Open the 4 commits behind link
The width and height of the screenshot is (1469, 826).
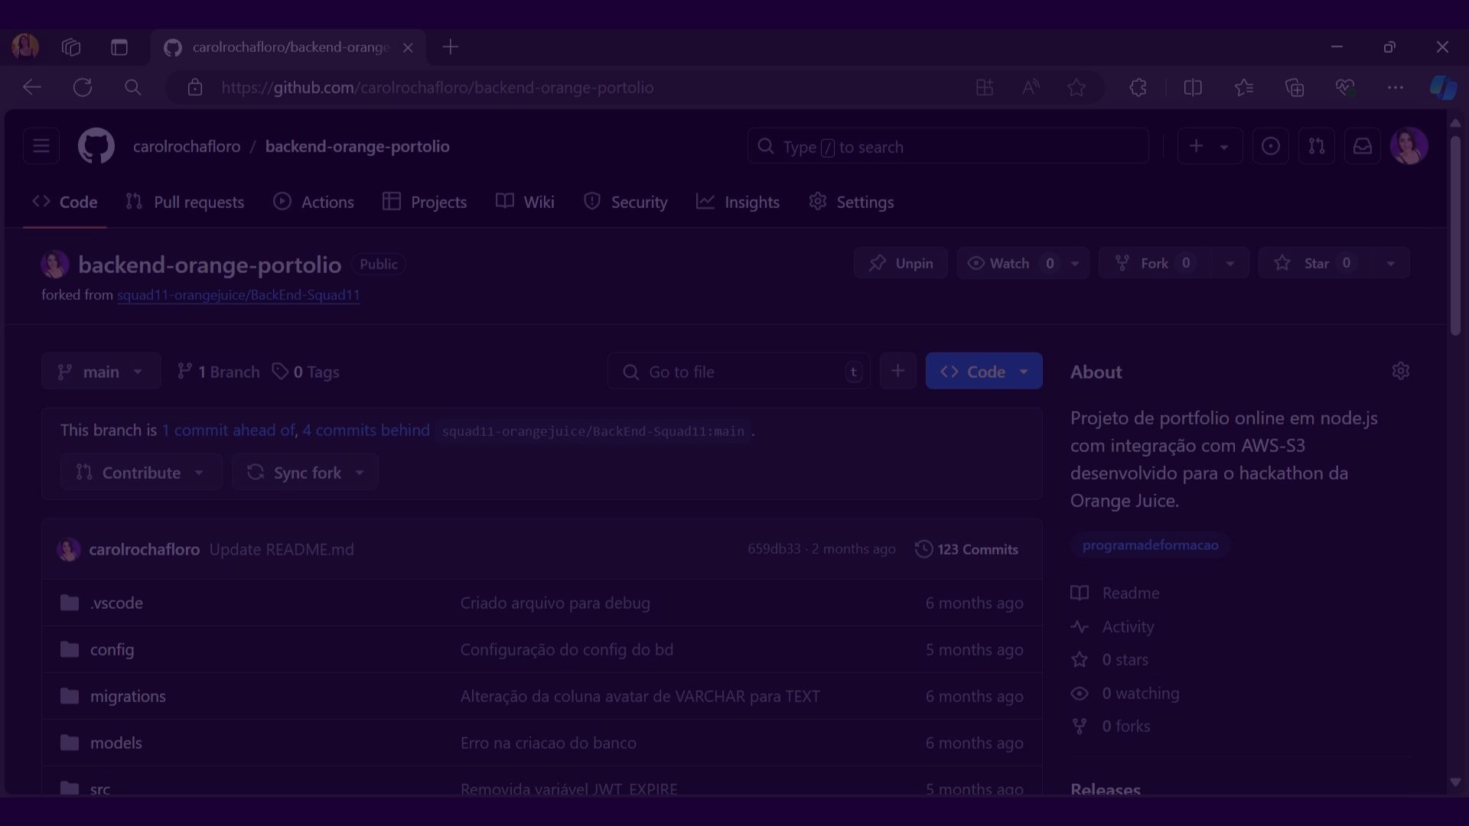(366, 430)
